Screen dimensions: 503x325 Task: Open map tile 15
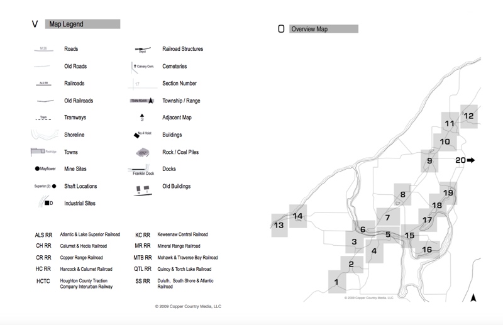point(410,236)
